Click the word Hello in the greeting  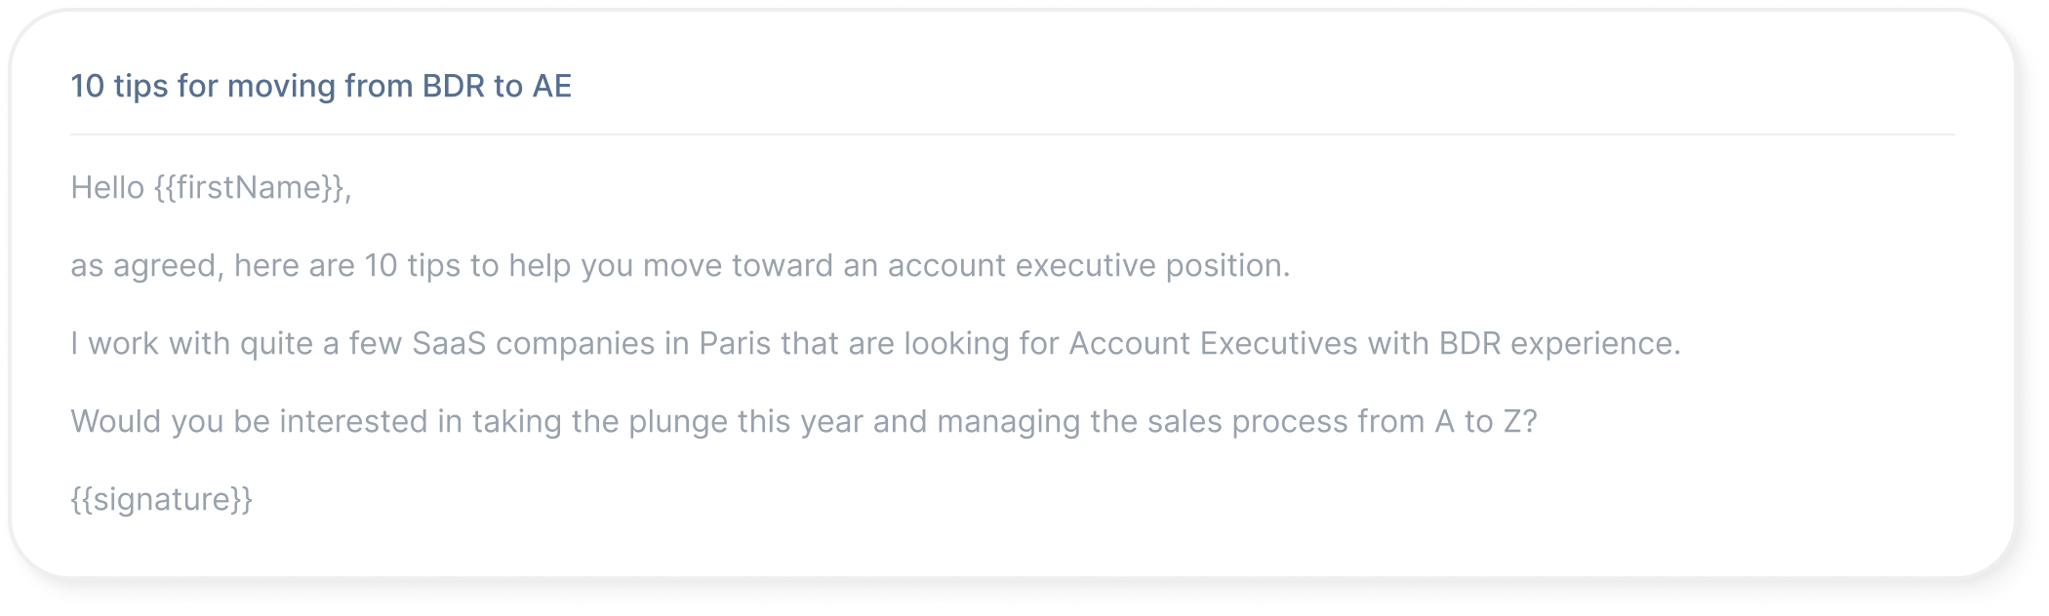click(107, 187)
